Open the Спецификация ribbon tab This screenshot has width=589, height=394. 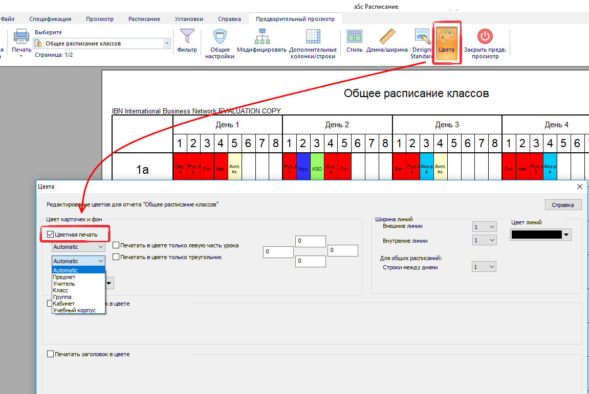(50, 19)
